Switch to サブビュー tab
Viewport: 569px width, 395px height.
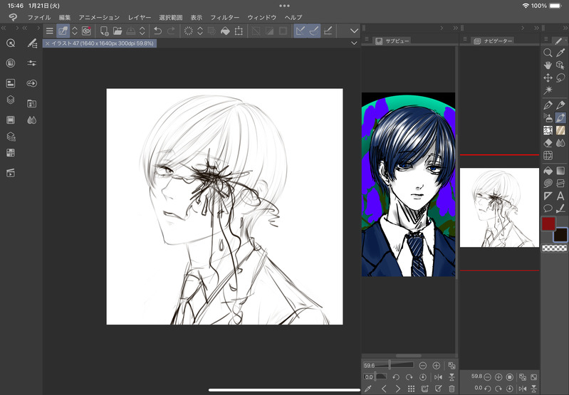392,41
